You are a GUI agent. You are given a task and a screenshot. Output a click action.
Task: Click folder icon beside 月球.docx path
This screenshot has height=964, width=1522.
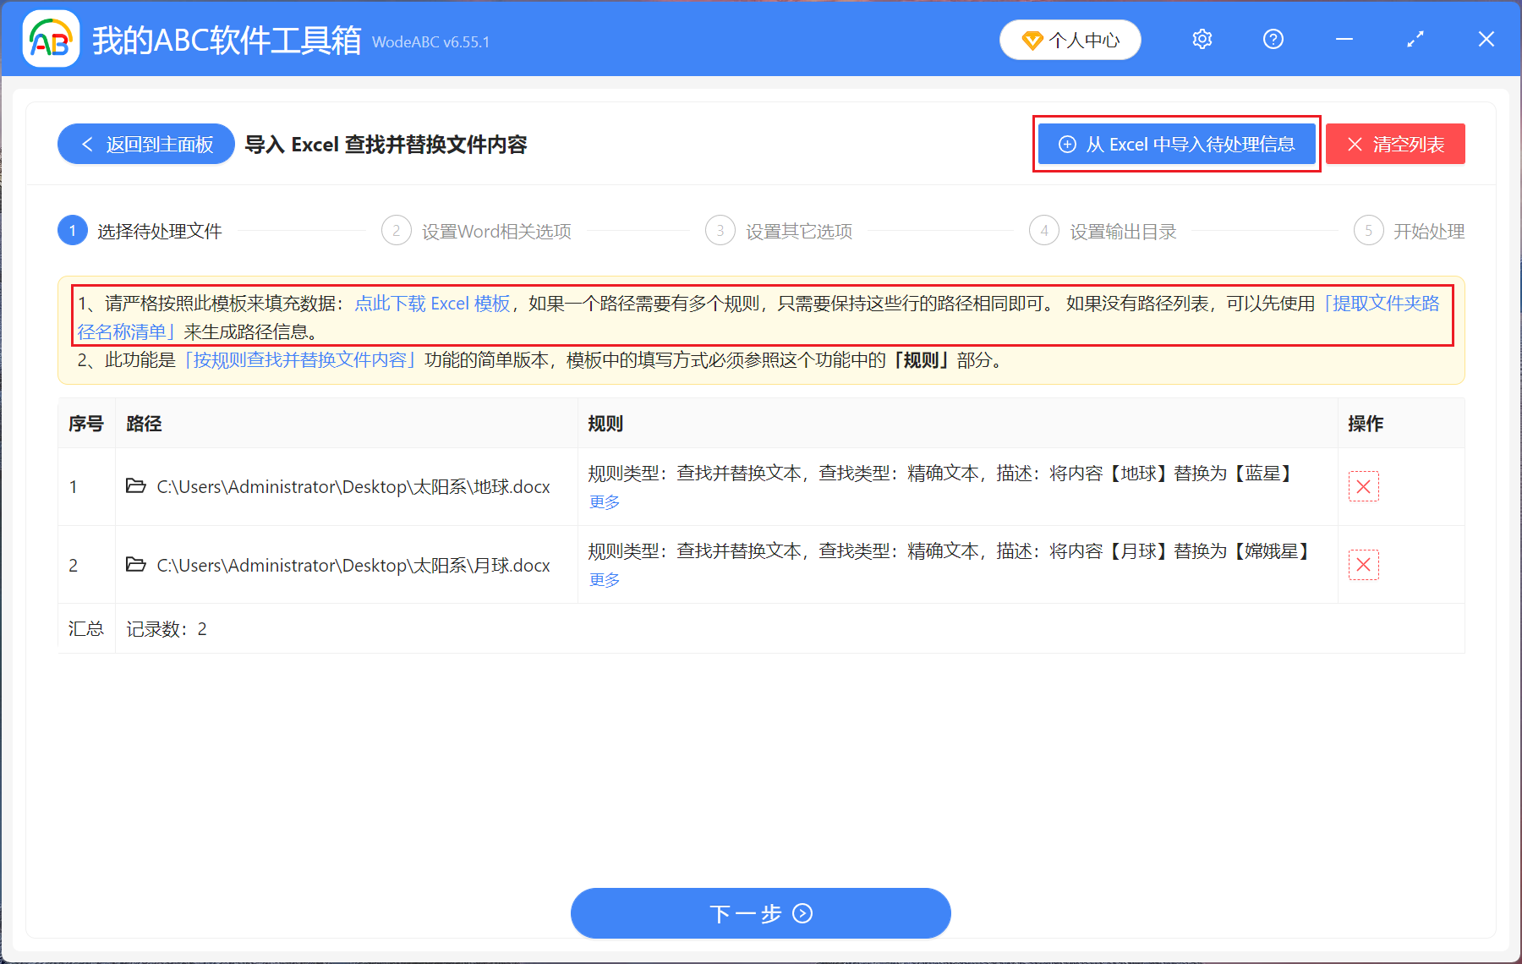(137, 565)
